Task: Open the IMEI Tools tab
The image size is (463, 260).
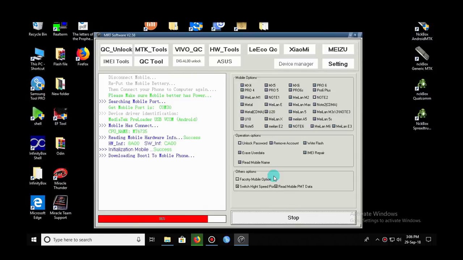Action: tap(116, 61)
